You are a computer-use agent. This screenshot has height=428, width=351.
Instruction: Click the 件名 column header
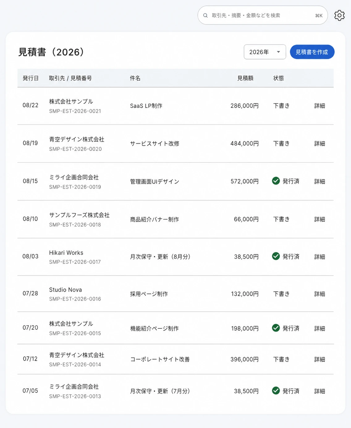[x=135, y=78]
